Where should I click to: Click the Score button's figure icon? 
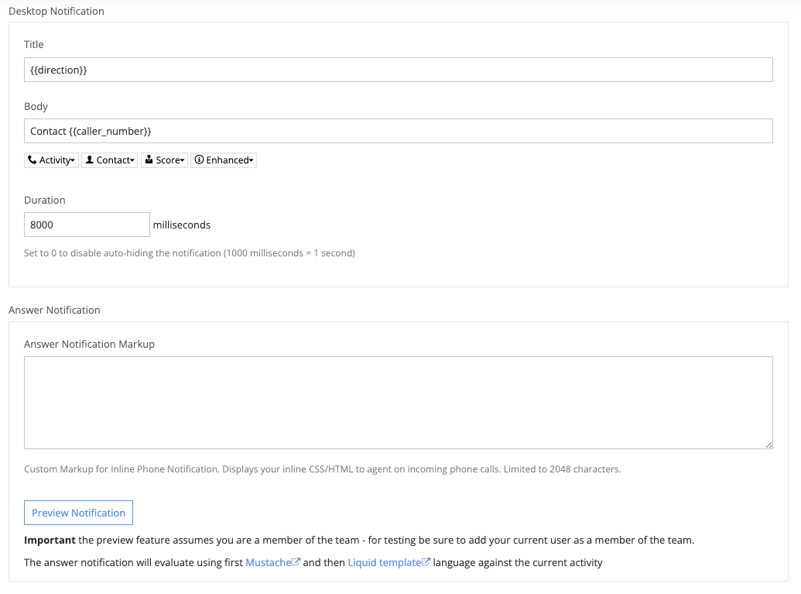(x=149, y=160)
